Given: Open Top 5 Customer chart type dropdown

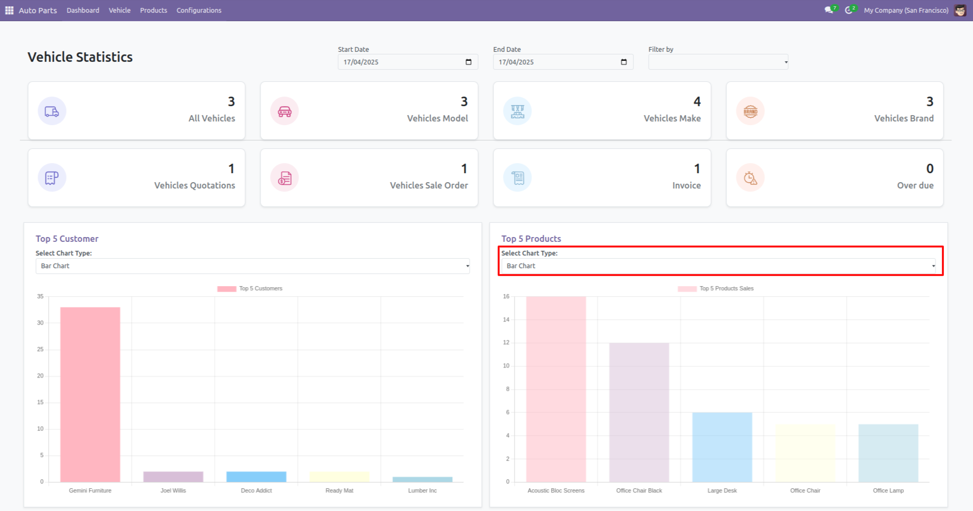Looking at the screenshot, I should [x=252, y=266].
